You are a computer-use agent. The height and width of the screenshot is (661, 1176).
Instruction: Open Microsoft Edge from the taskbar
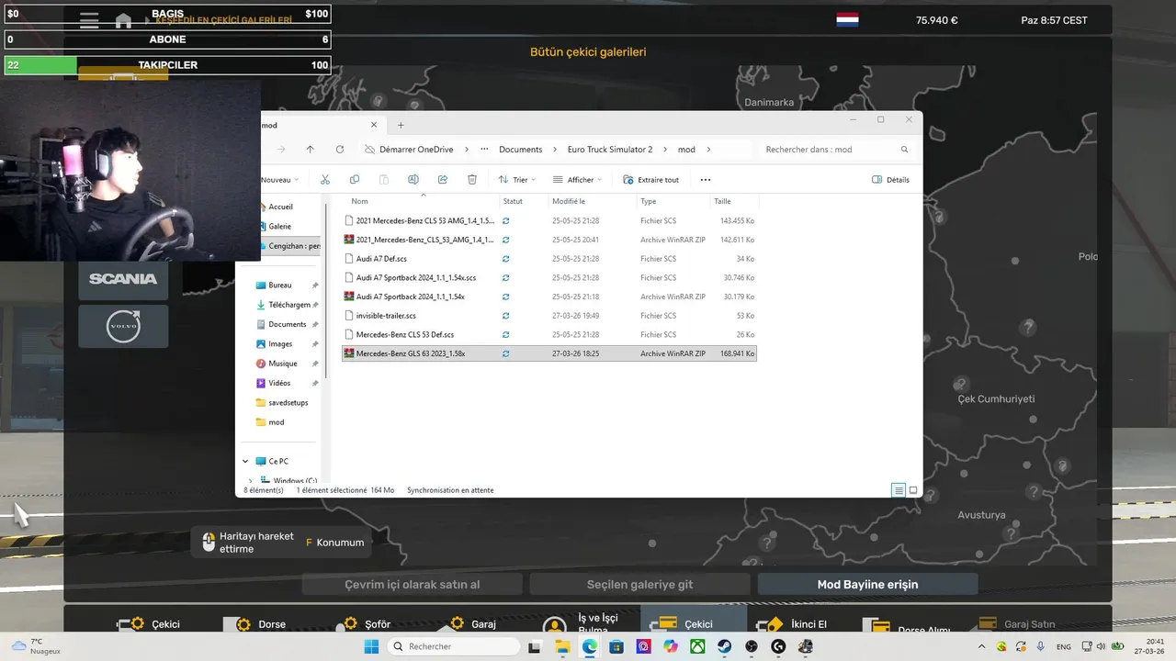pyautogui.click(x=590, y=646)
